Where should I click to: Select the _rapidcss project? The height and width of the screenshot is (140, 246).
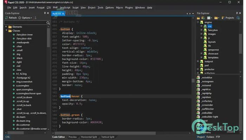[x=206, y=89]
